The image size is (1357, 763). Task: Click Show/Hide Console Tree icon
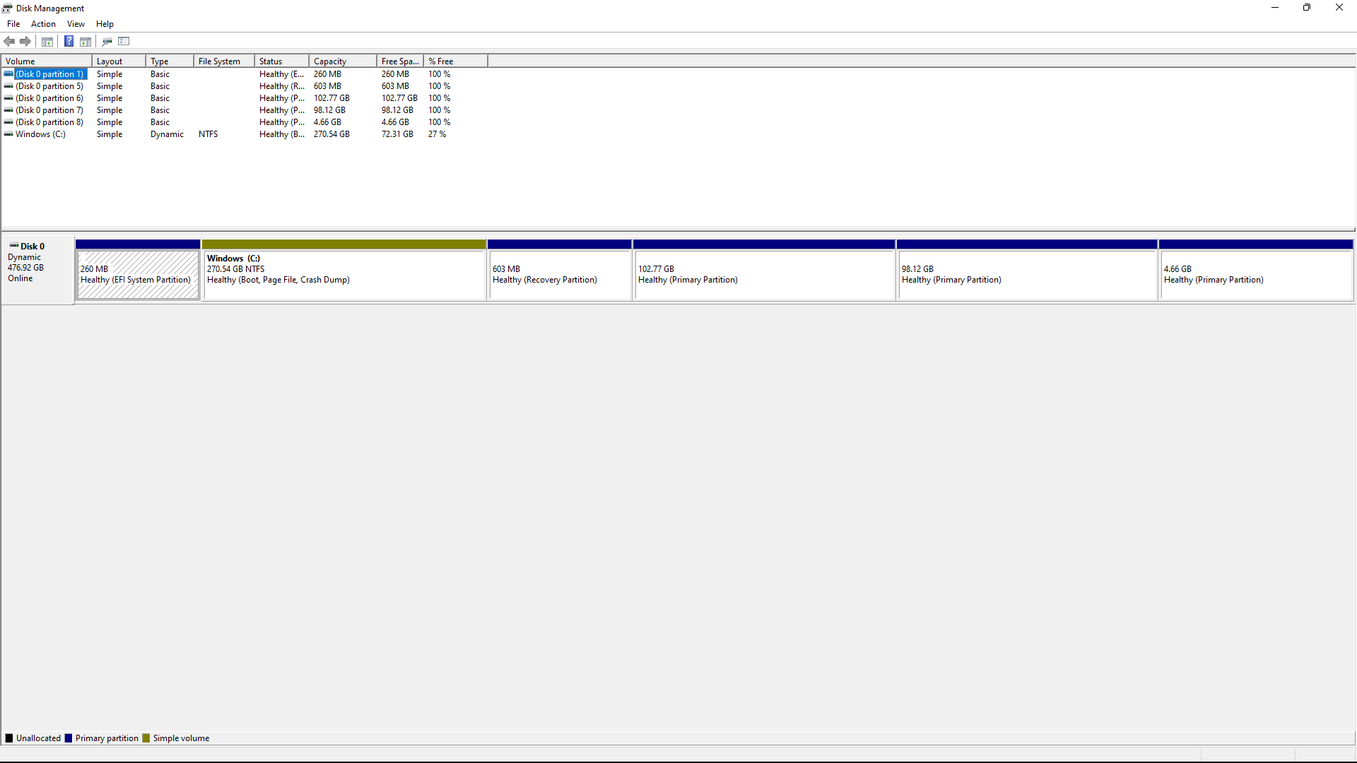point(47,41)
